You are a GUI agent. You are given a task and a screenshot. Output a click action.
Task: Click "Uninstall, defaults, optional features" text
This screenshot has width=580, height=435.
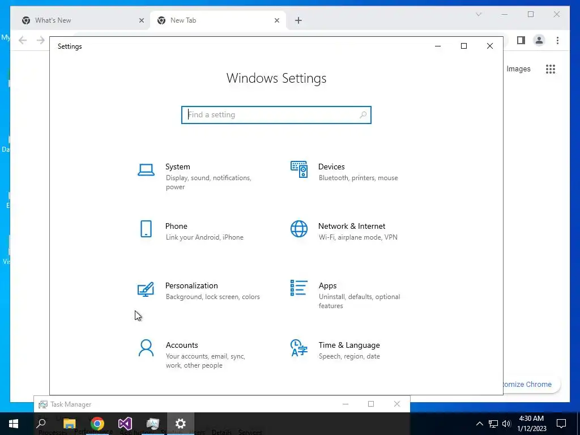pyautogui.click(x=360, y=301)
